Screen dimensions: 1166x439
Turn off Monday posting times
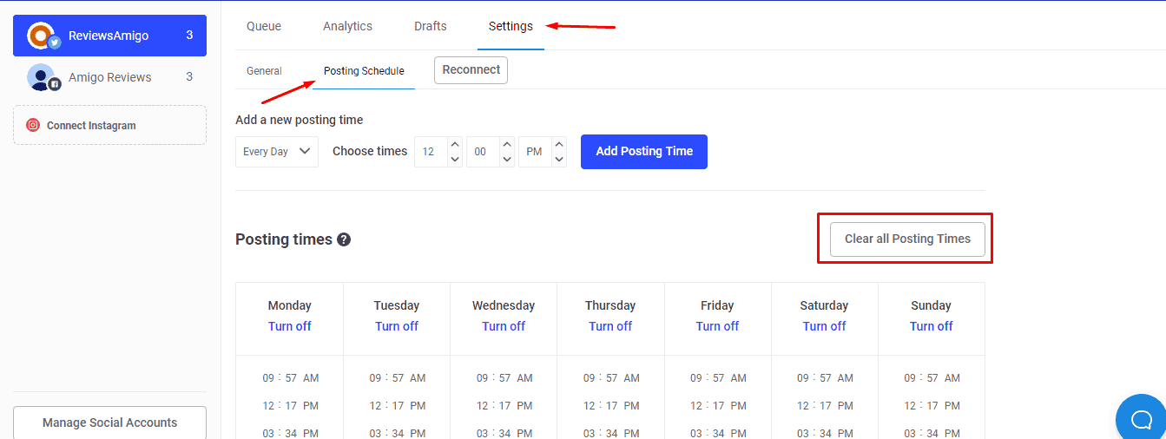[289, 326]
